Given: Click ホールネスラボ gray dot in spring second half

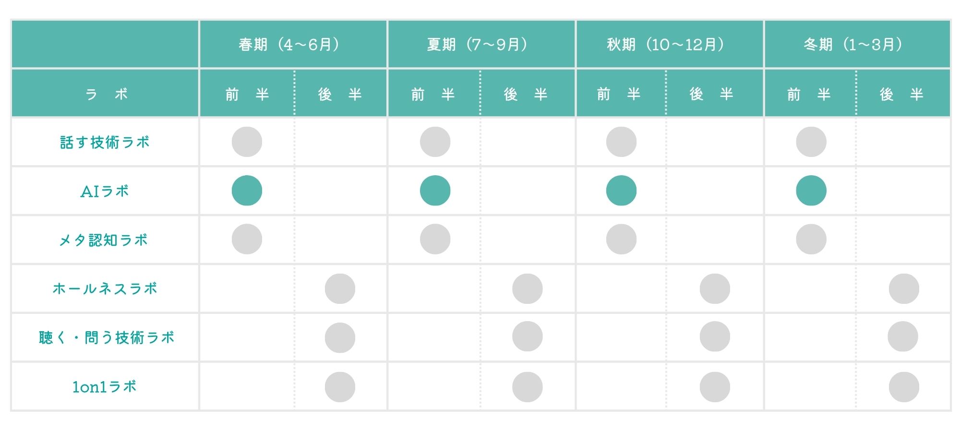Looking at the screenshot, I should click(x=340, y=288).
